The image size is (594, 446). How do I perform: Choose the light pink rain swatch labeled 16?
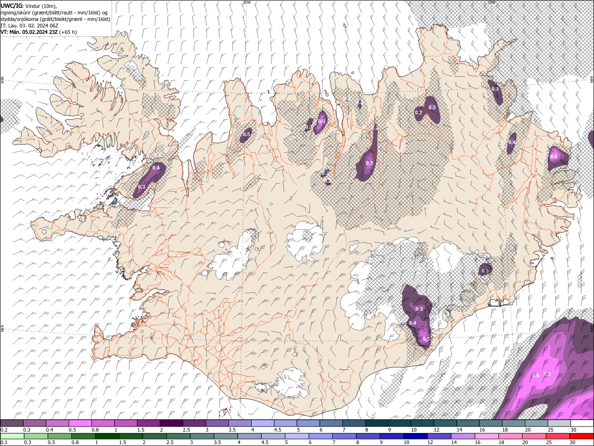[x=487, y=436]
